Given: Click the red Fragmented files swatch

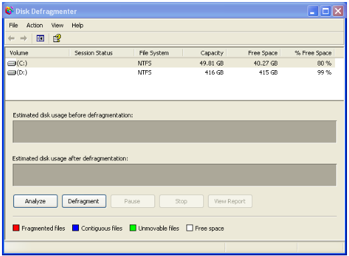Looking at the screenshot, I should coord(16,228).
